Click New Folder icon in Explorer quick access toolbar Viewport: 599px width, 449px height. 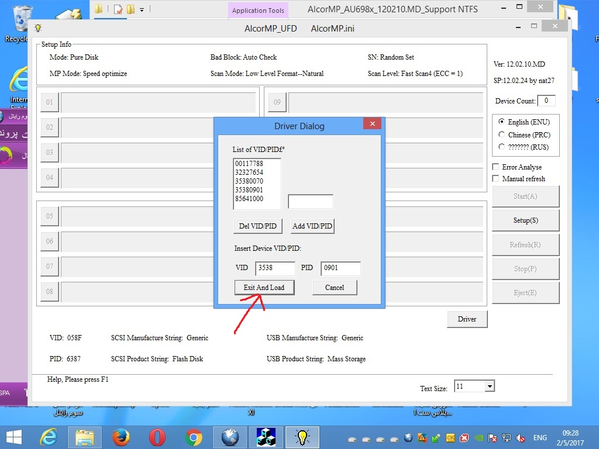pyautogui.click(x=130, y=9)
